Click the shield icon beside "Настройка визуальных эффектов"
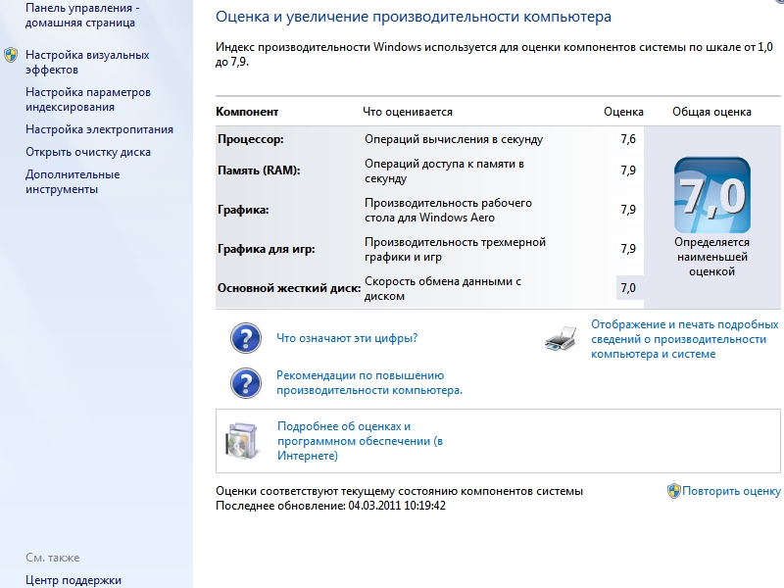The width and height of the screenshot is (784, 588). 11,56
